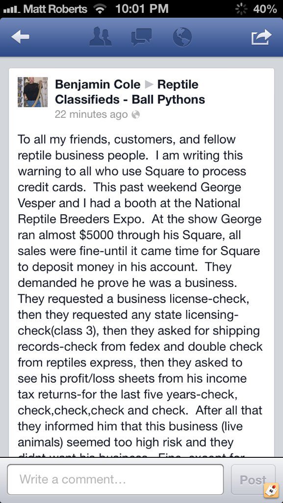Open the Reptile Classifieds - Ball Pythons group
This screenshot has width=283, height=503.
[x=129, y=92]
